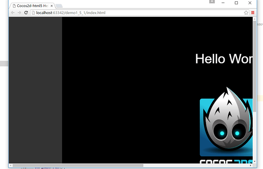
Task: Click the Hello World text in canvas
Action: [224, 59]
